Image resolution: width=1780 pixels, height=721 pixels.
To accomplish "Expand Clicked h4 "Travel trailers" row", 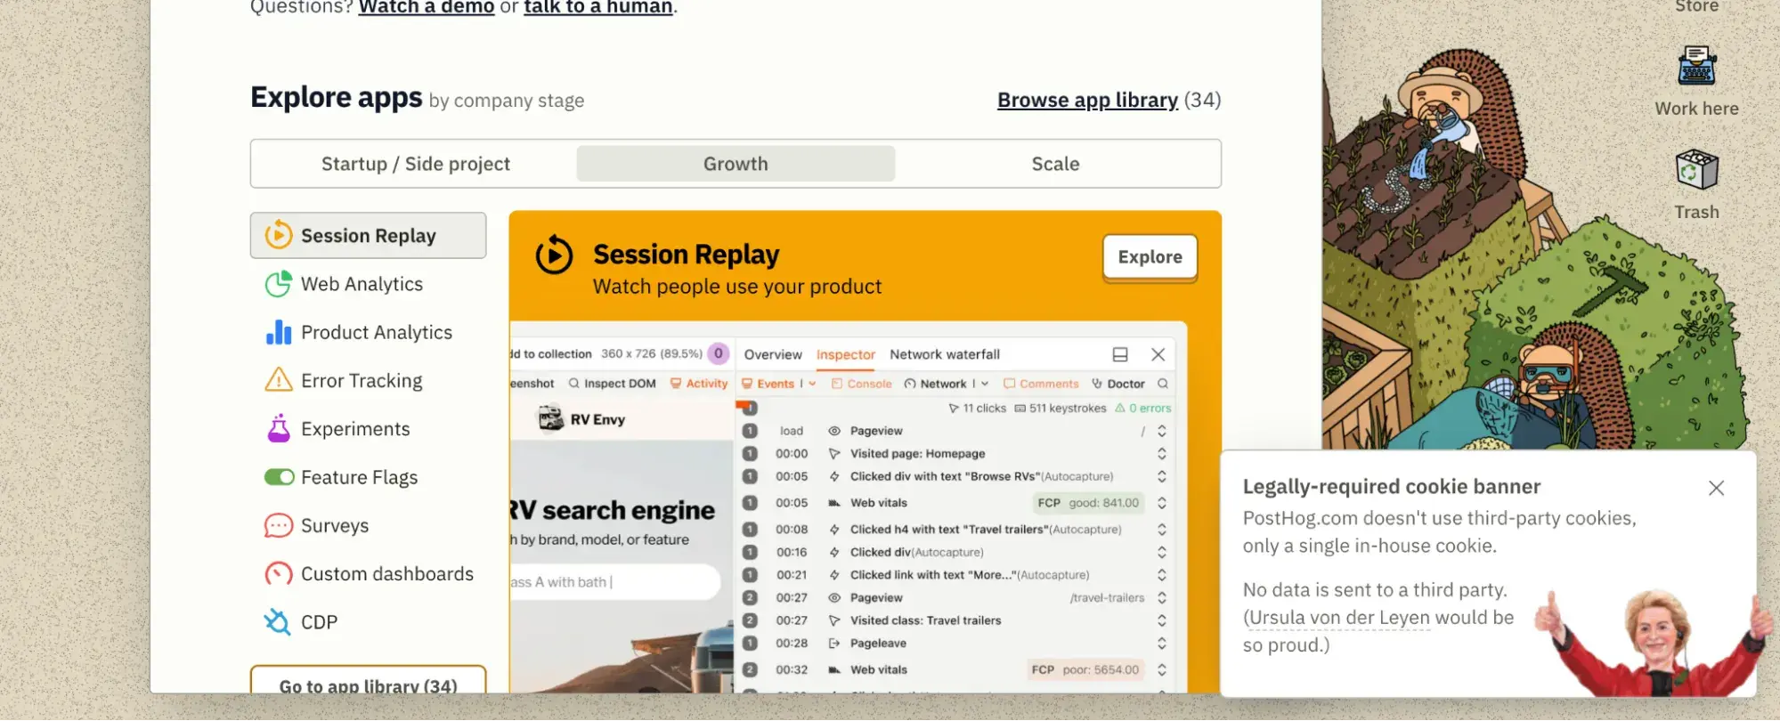I will coord(1162,530).
